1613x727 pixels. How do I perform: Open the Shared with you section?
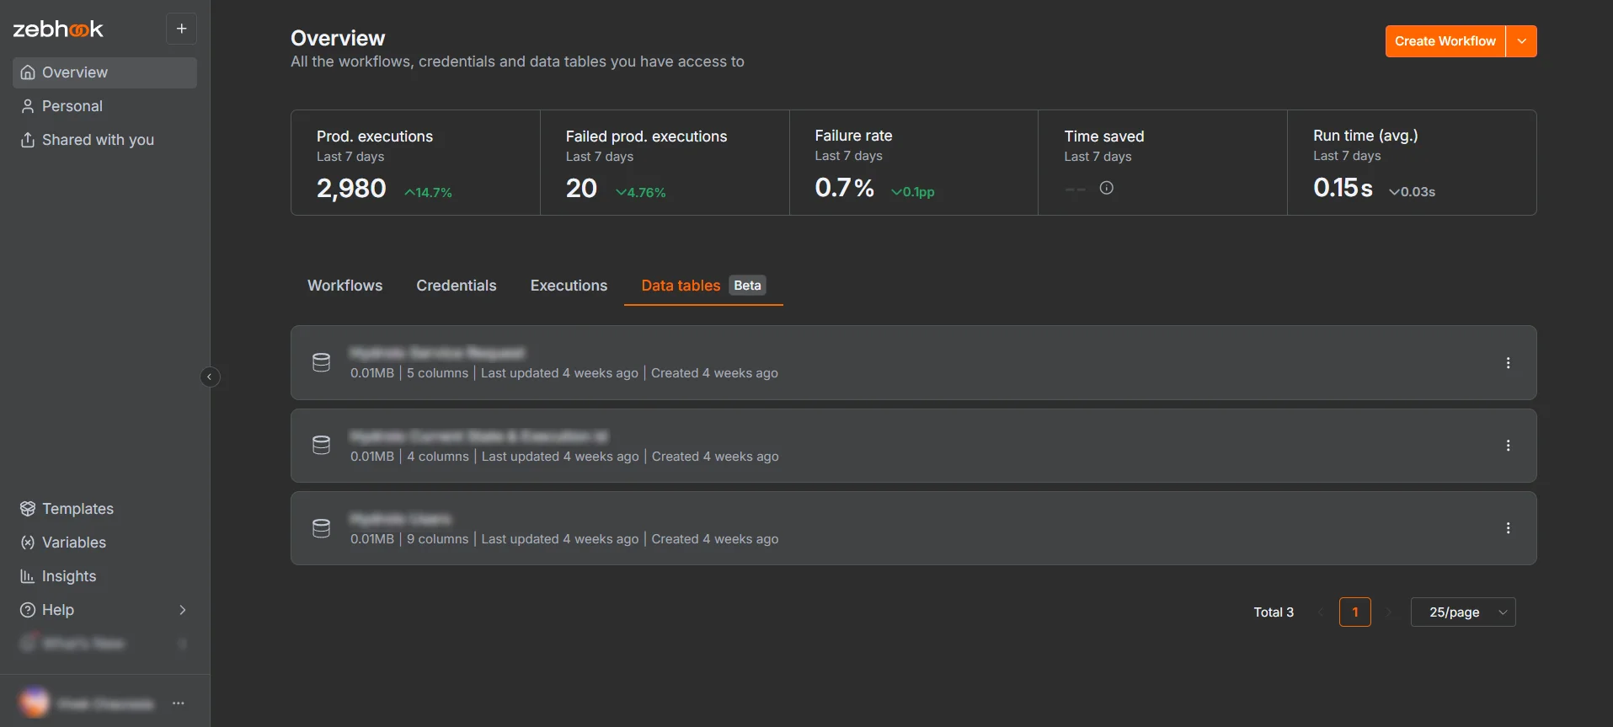[x=97, y=140]
